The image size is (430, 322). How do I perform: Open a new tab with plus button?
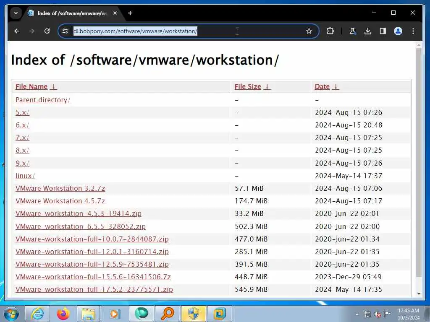click(130, 13)
